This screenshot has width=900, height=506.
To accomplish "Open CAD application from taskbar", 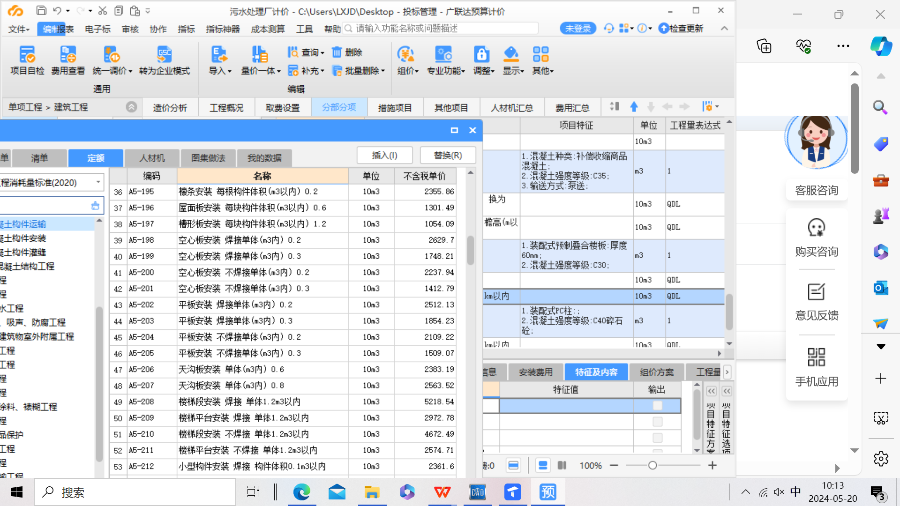I will tap(477, 492).
